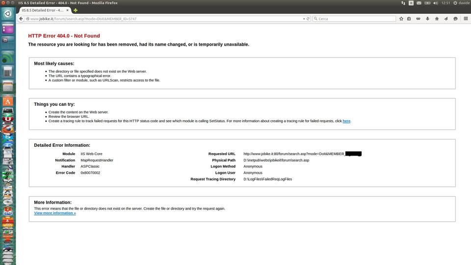Click 'D:\LogFiles\FailedReqLogFiles' directory text
Screen dimensions: 471x265
268,179
